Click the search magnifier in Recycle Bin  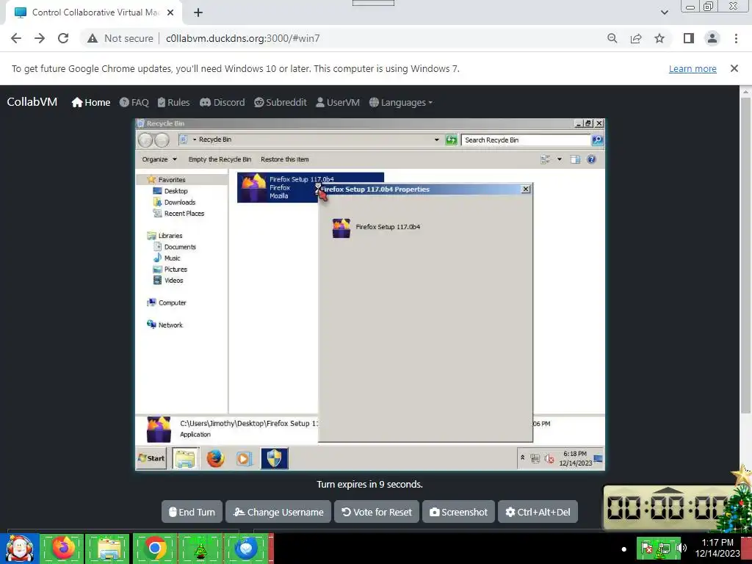[x=597, y=140]
